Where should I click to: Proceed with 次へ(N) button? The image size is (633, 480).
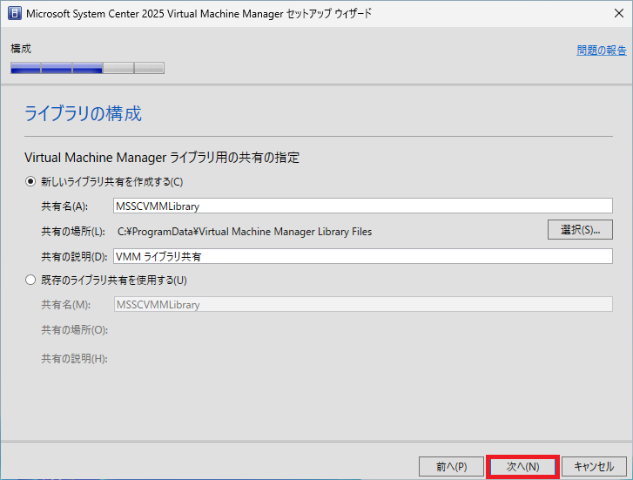[522, 467]
